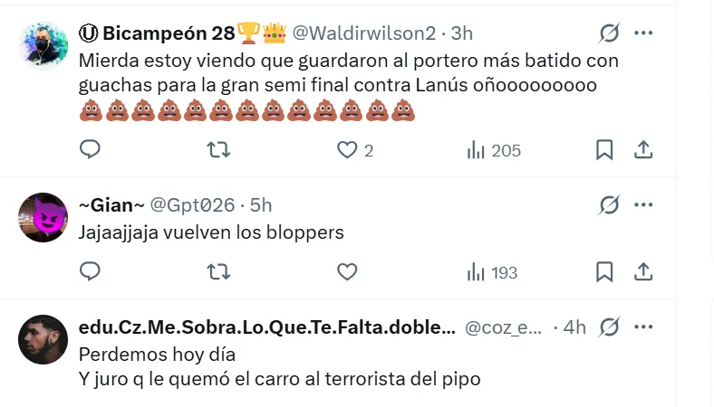Open Gian's purple devil avatar
The height and width of the screenshot is (407, 714).
(43, 217)
